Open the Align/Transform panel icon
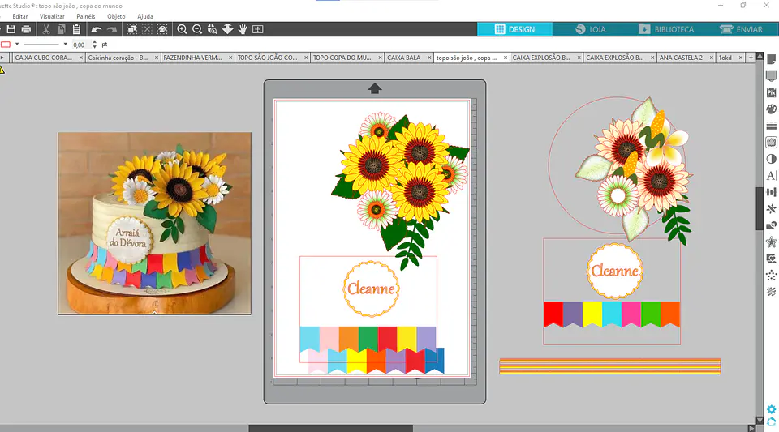The width and height of the screenshot is (779, 432). pyautogui.click(x=771, y=192)
